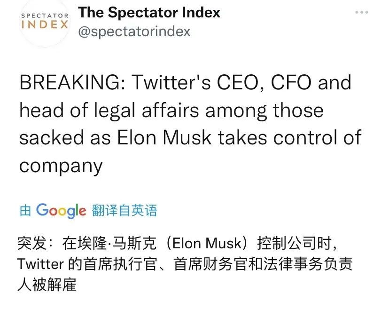Click the orange INDEX text in the logo
Image resolution: width=389 pixels, height=317 pixels.
click(45, 24)
